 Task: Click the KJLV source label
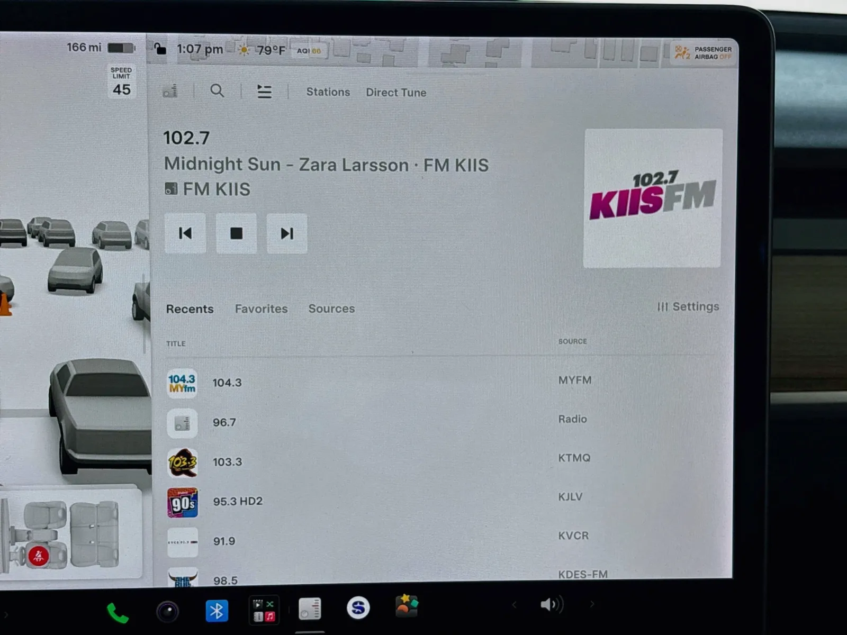570,497
